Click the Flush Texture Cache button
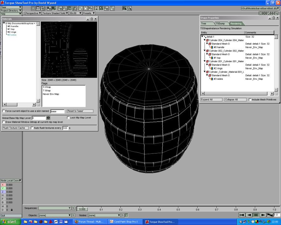Viewport: 281px width, 225px height. [15, 128]
